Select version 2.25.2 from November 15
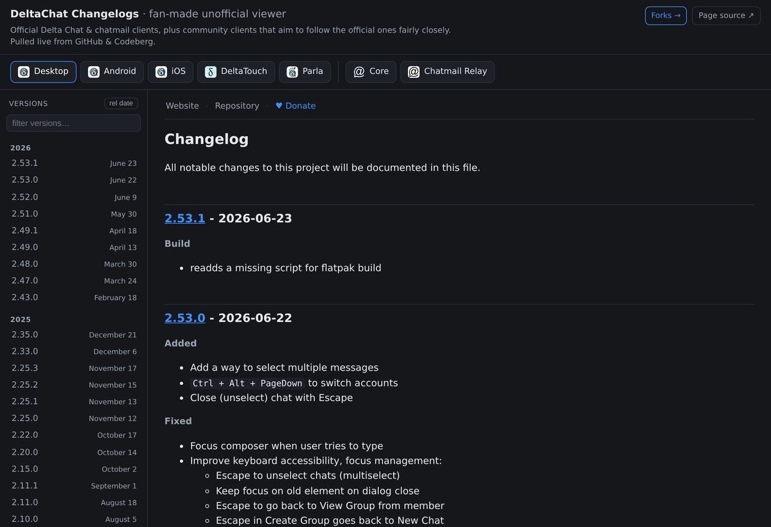Screen dimensions: 771x527 (73, 385)
